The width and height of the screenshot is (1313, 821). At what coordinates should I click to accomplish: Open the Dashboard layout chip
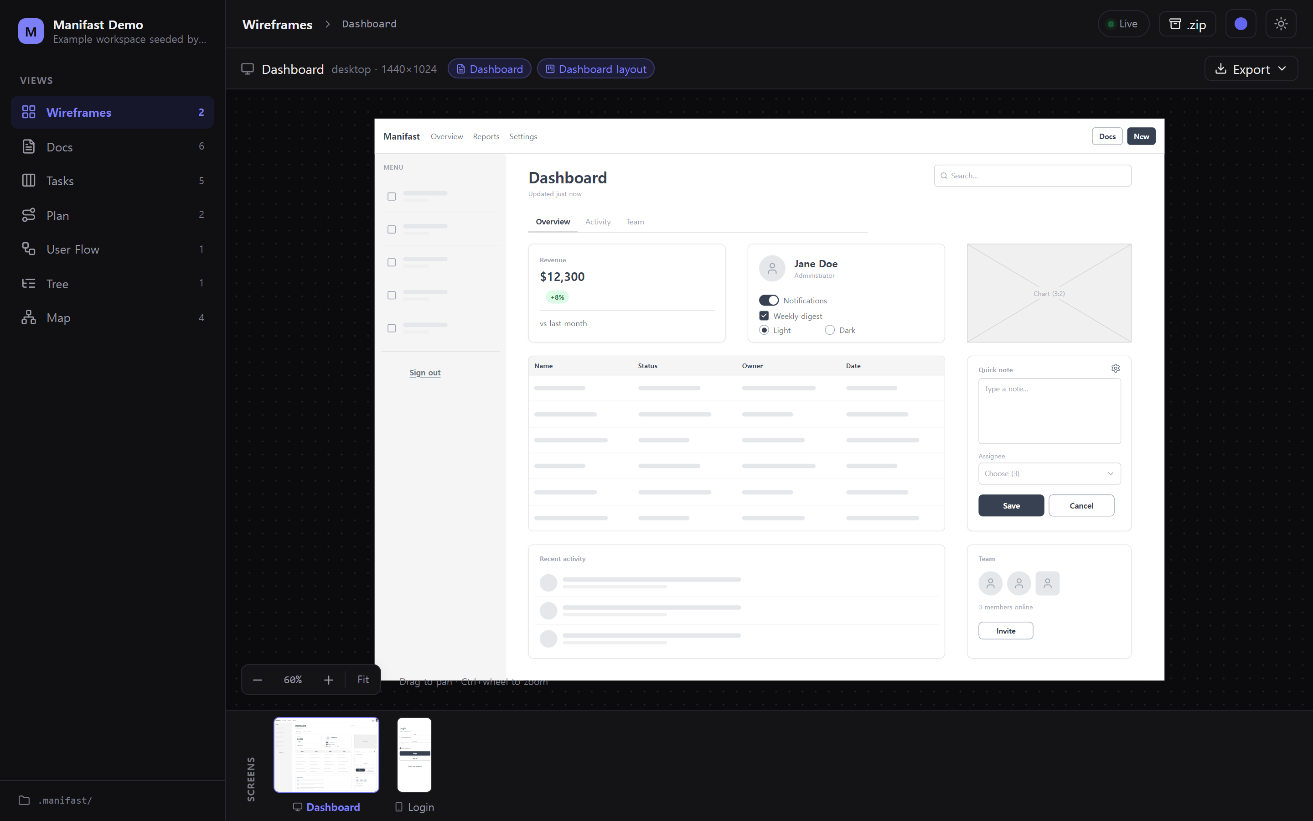click(x=596, y=69)
